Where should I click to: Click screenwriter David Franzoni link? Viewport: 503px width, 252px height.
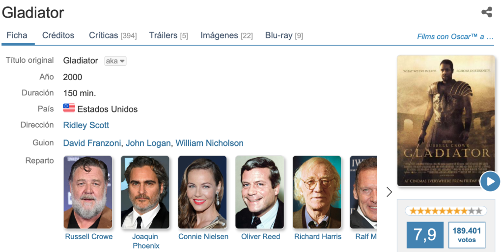pos(92,143)
